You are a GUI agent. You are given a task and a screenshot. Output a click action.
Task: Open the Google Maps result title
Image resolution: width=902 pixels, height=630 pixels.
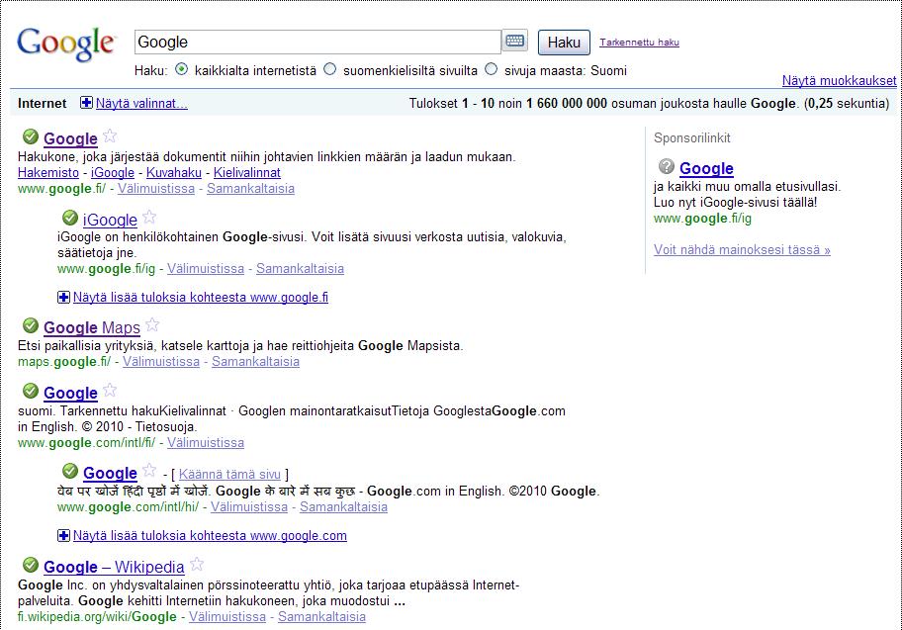click(x=92, y=328)
